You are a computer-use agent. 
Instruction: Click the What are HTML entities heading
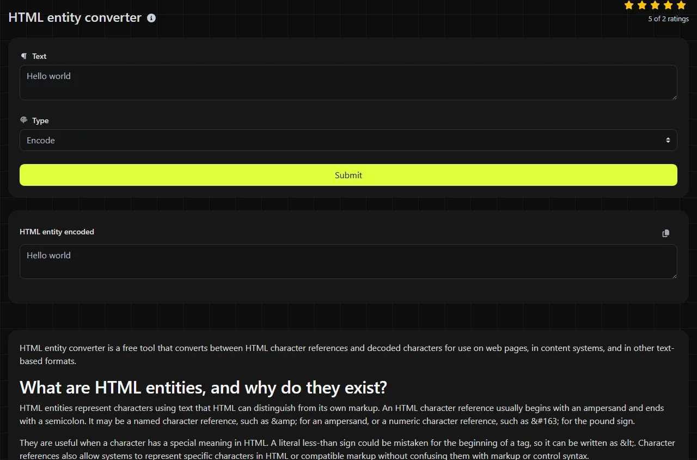[x=203, y=388]
